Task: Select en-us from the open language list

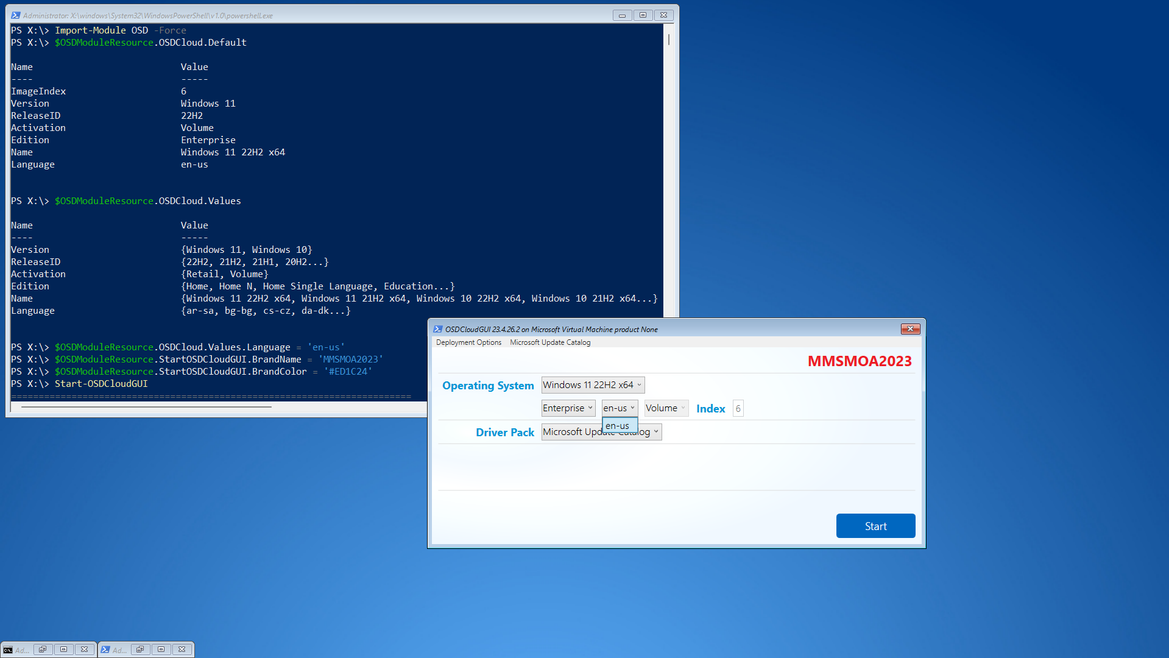Action: (618, 426)
